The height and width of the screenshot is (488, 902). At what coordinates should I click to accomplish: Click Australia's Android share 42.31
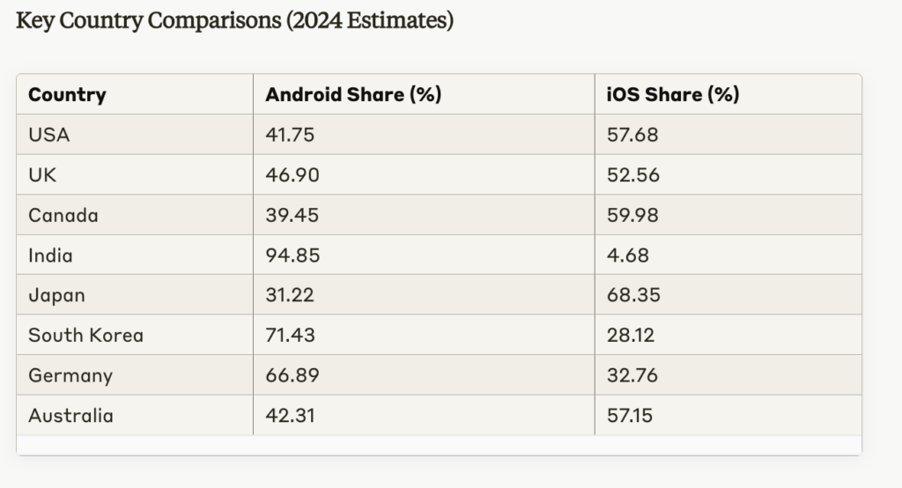coord(289,416)
